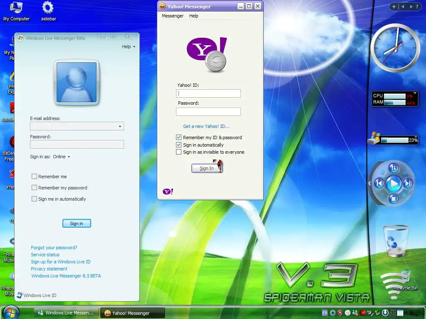Open the Service status link
The image size is (426, 319).
pyautogui.click(x=45, y=255)
